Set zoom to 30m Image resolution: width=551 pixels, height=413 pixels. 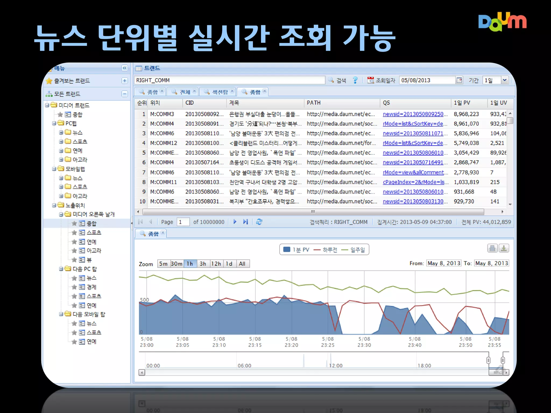[x=176, y=264]
